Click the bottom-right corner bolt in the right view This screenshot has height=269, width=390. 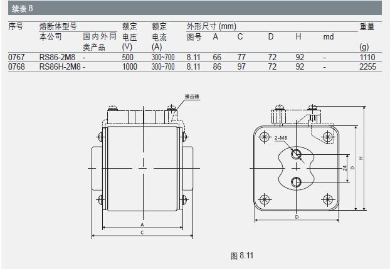(x=329, y=199)
